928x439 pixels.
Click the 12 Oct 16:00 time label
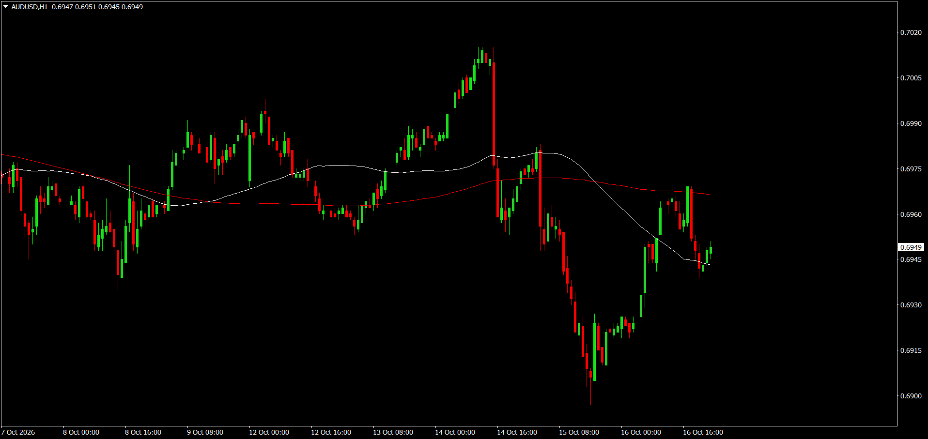pos(331,432)
